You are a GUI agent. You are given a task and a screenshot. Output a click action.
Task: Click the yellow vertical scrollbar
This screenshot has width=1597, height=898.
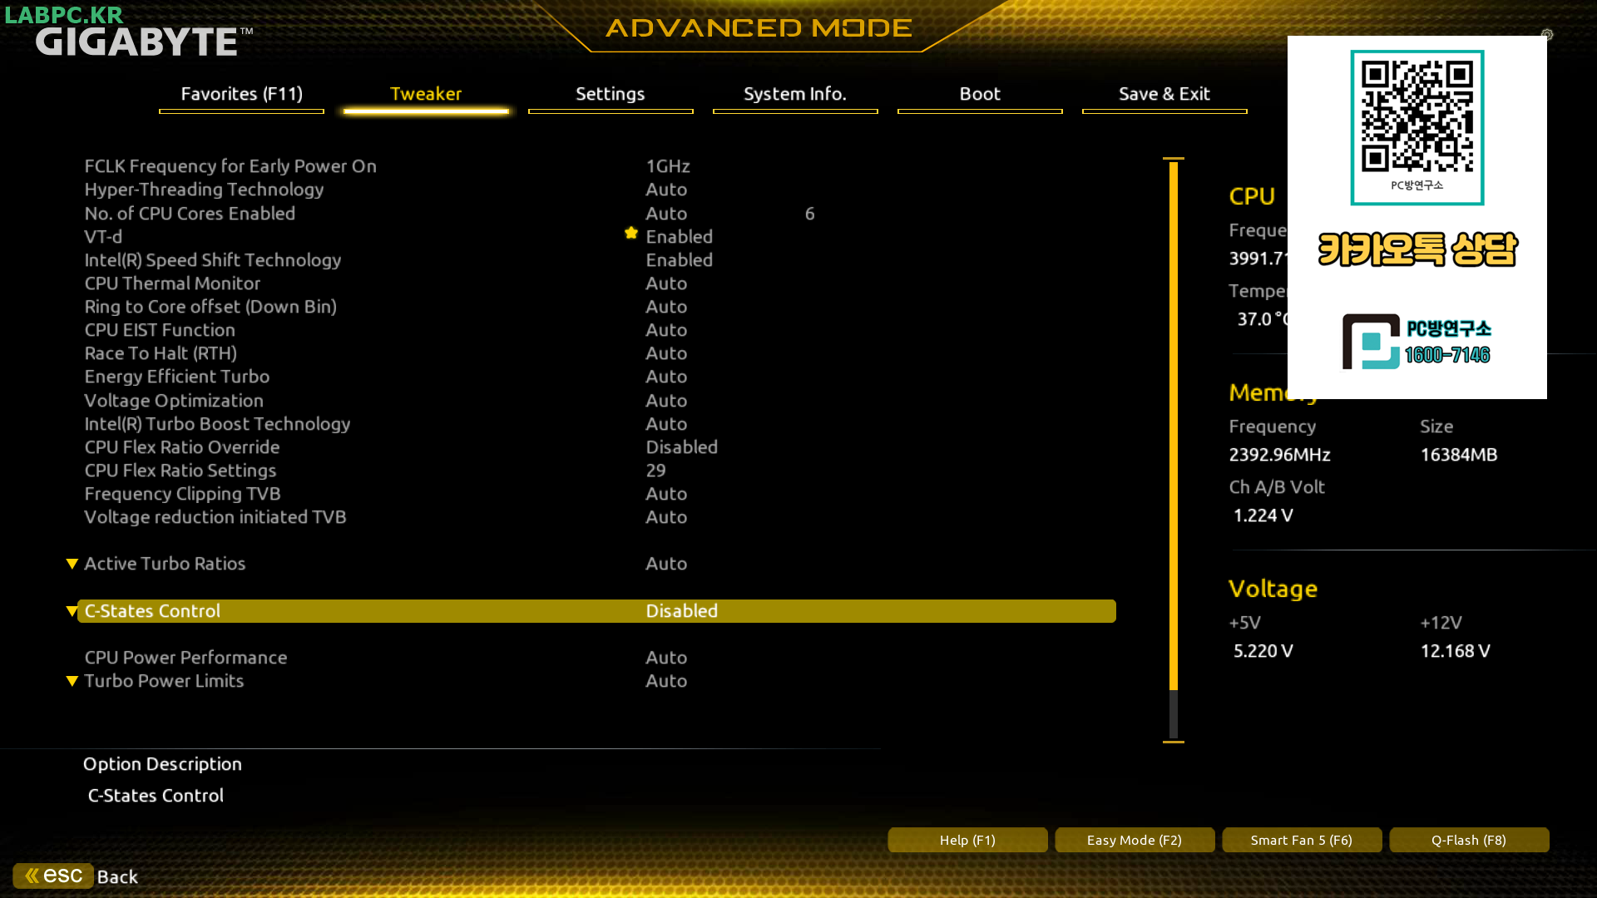click(1173, 424)
